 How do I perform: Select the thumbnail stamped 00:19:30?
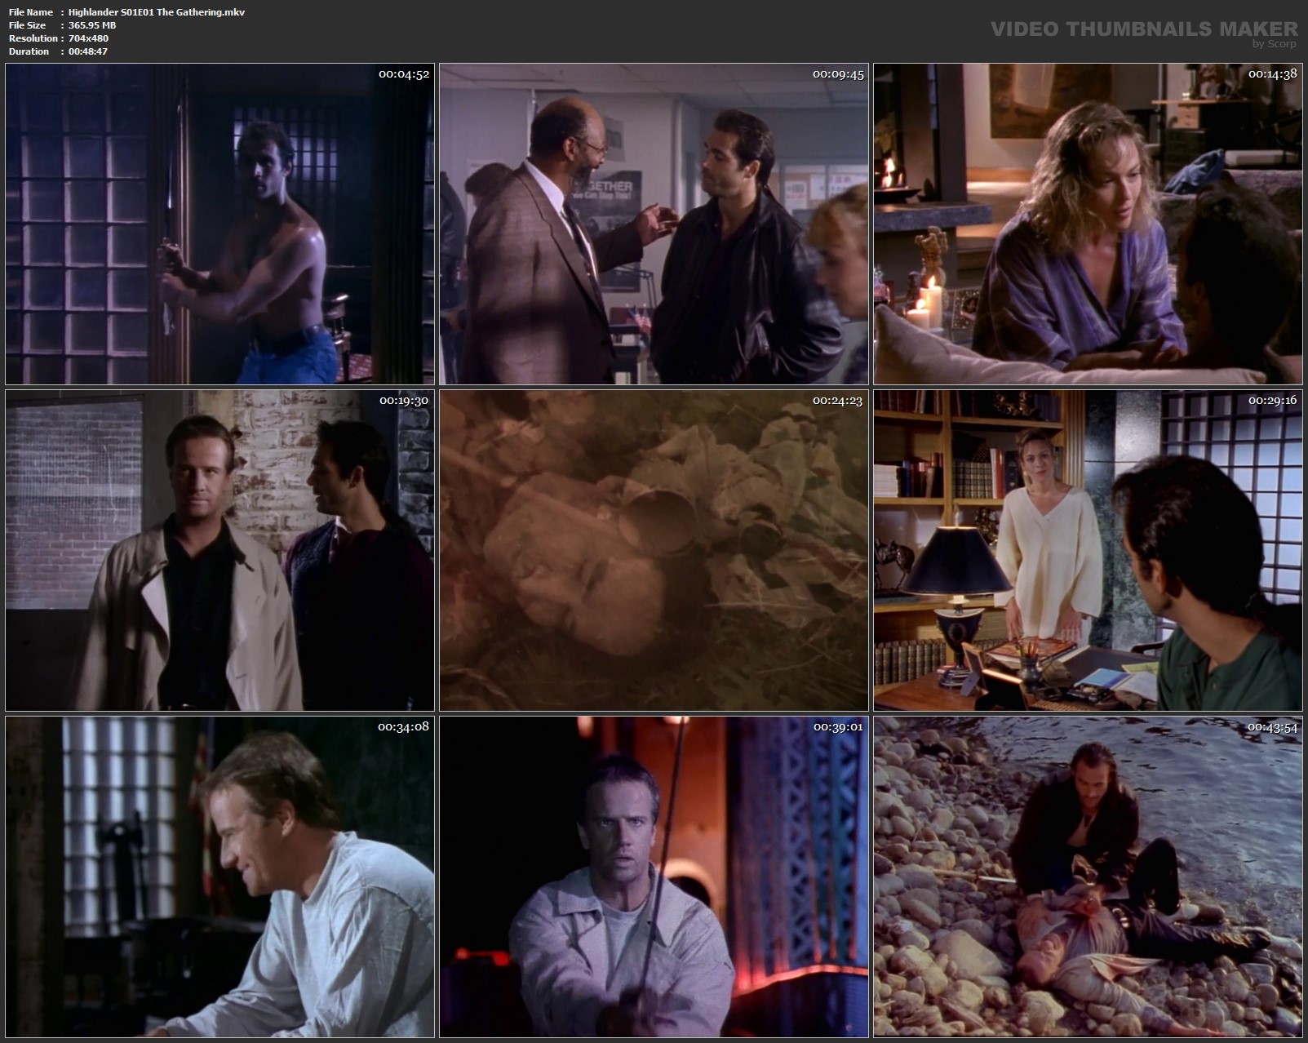219,550
